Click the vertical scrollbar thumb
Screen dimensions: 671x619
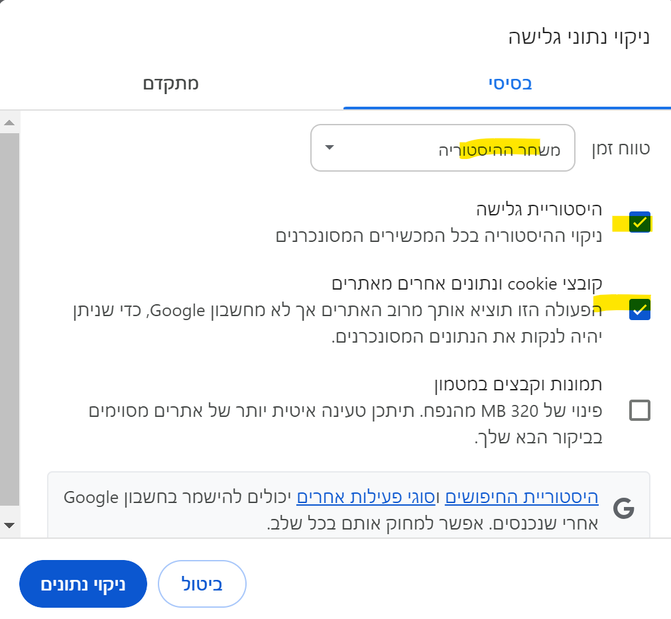[9, 318]
